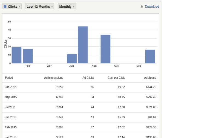Select the tallest bar for July
The height and width of the screenshot is (138, 219).
point(83,45)
